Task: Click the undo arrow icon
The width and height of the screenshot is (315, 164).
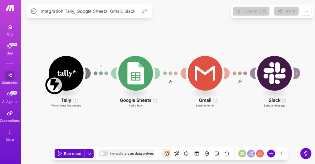Action: pos(227,154)
